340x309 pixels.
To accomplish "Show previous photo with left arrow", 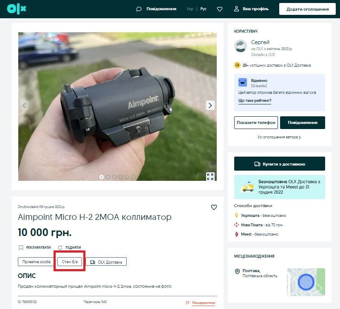I will click(x=25, y=105).
